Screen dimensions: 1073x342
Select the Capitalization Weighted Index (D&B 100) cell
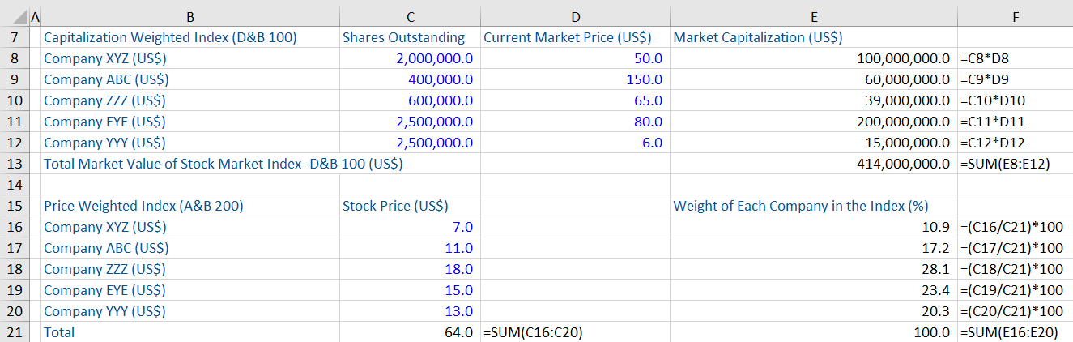pos(170,37)
